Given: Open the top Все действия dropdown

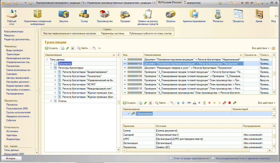Looking at the screenshot, I should 260,48.
